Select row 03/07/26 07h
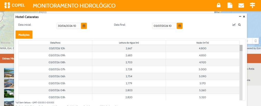The width and height of the screenshot is (261, 106). (129, 69)
